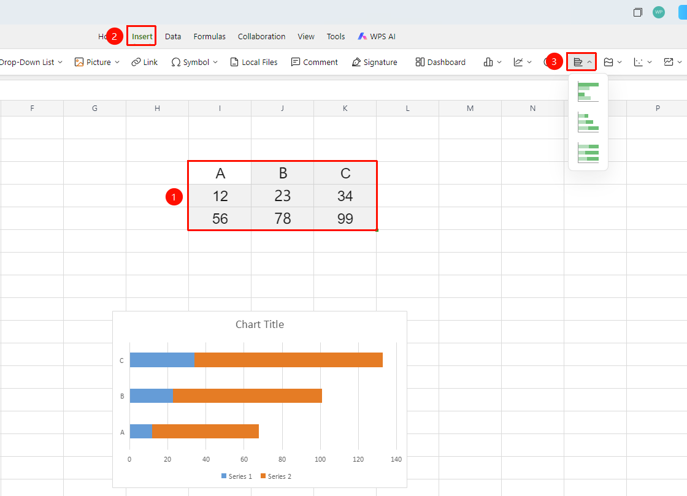Attach a file via Local Files

(x=254, y=62)
